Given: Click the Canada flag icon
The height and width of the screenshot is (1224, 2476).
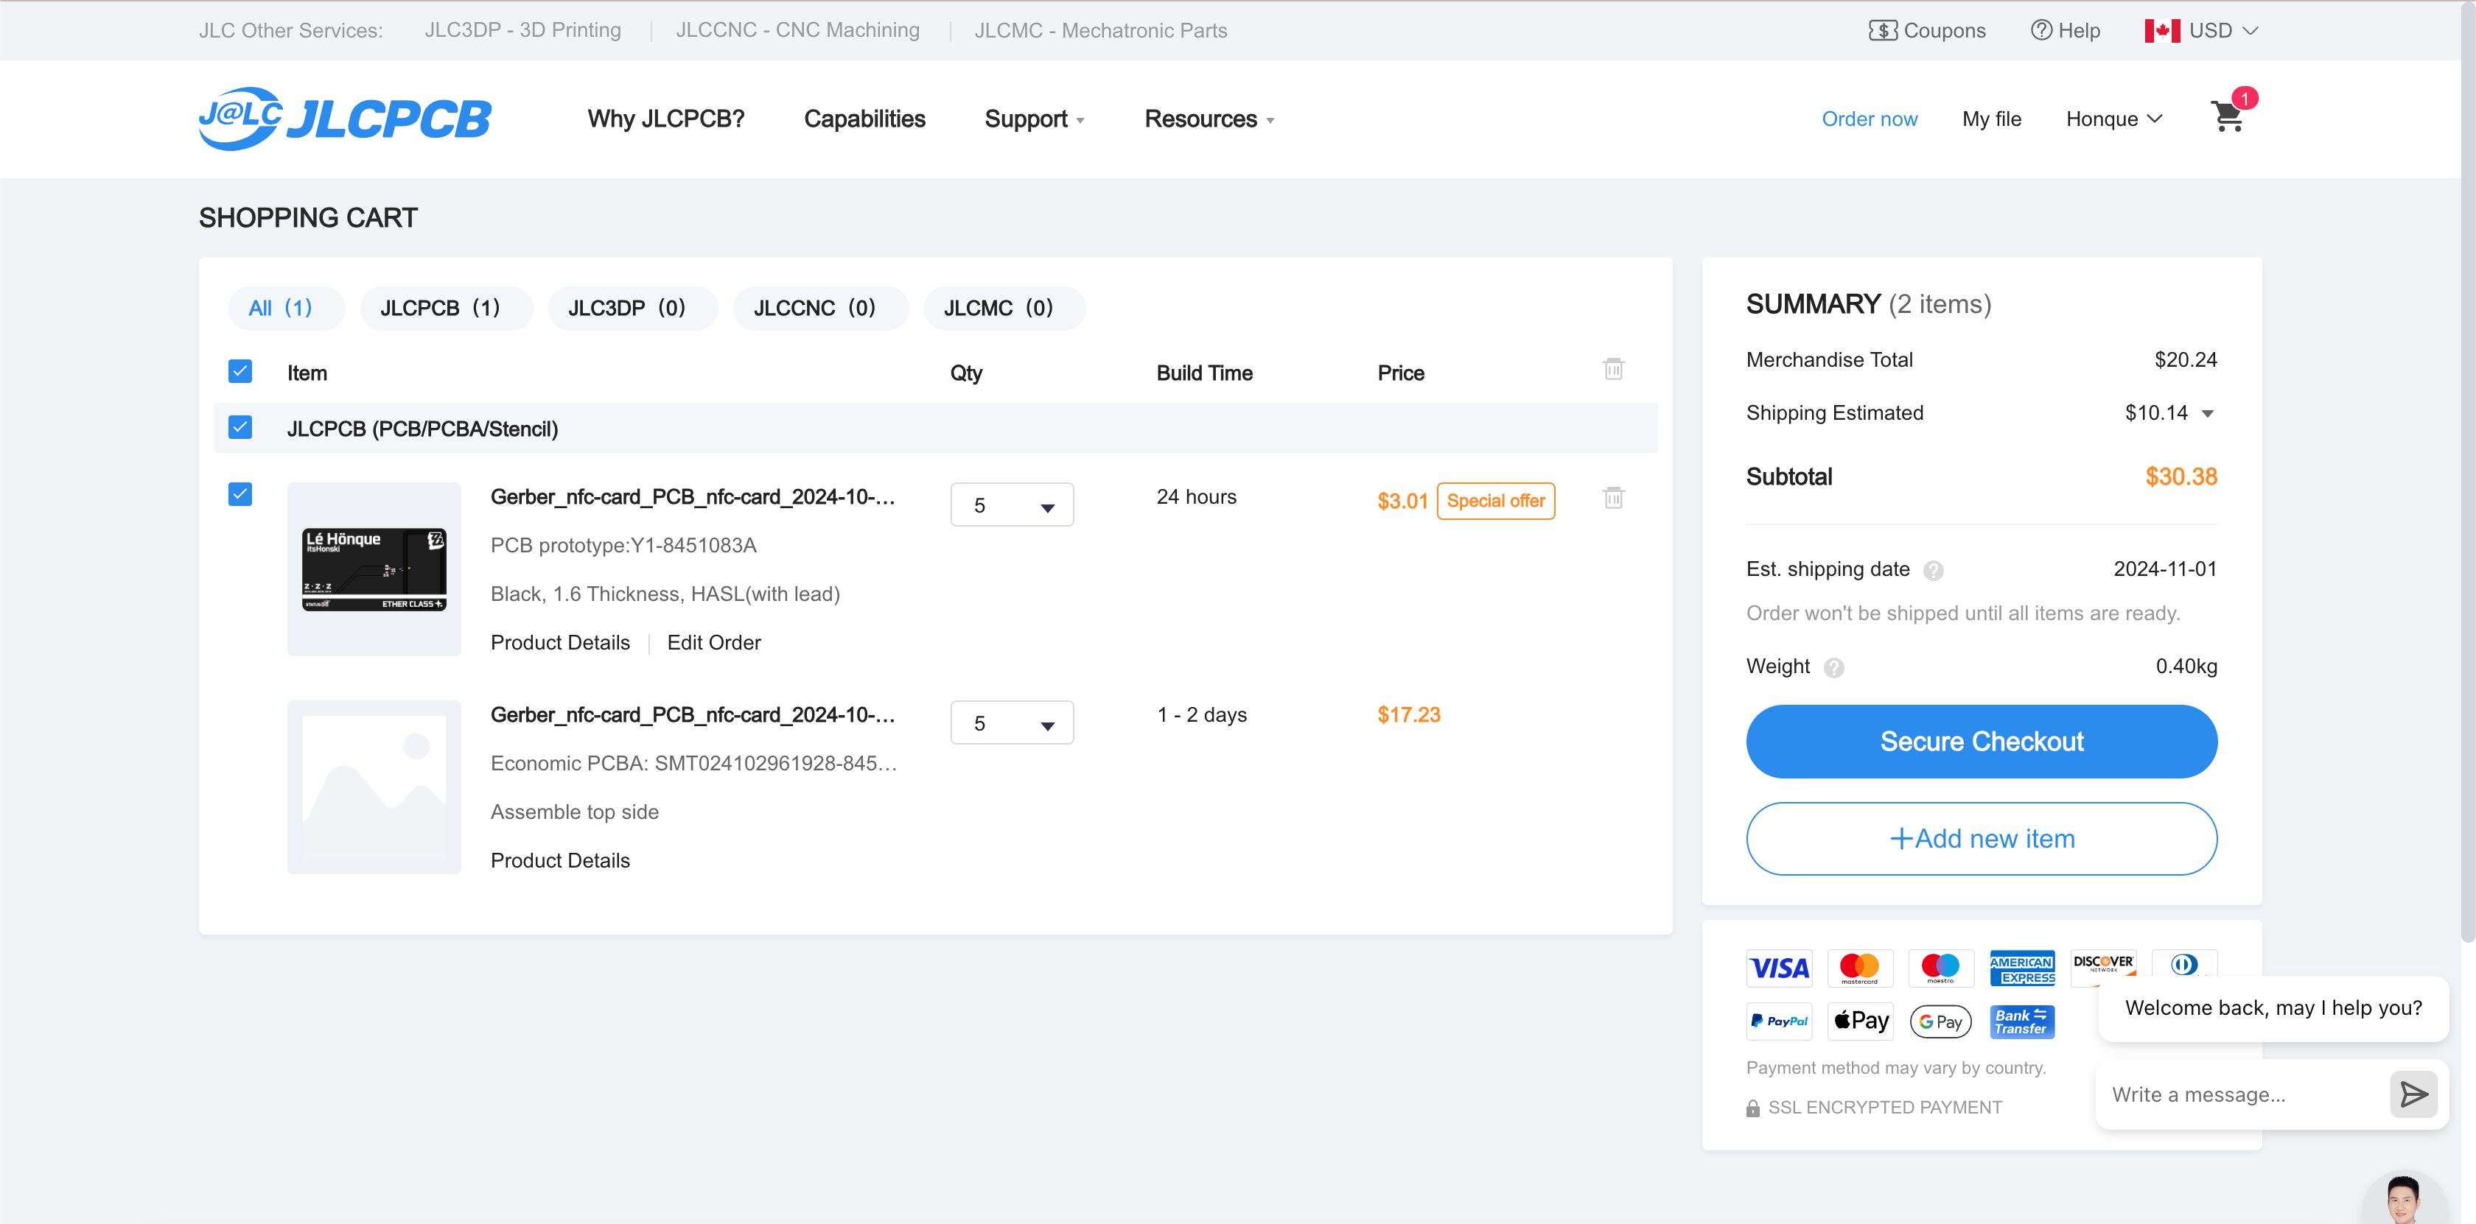Looking at the screenshot, I should pyautogui.click(x=2161, y=31).
